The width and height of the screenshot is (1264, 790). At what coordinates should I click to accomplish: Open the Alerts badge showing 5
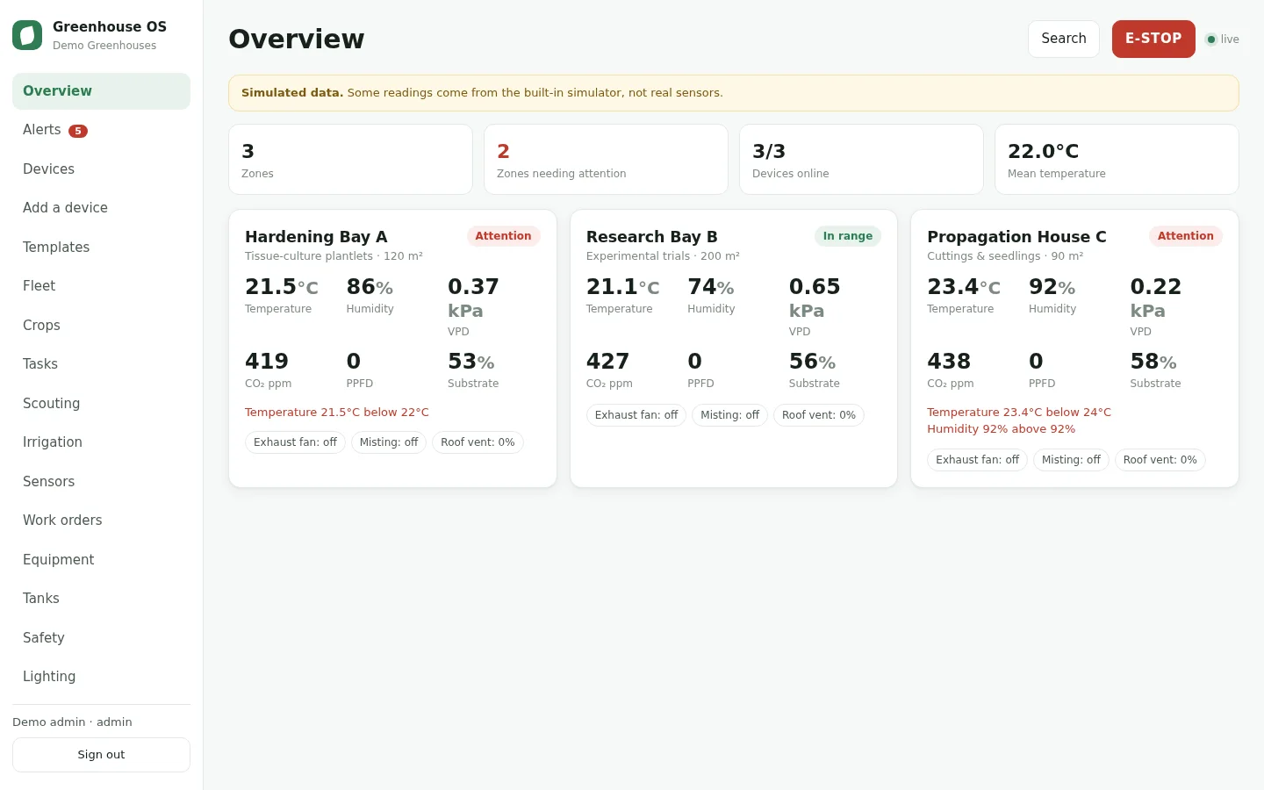point(78,131)
